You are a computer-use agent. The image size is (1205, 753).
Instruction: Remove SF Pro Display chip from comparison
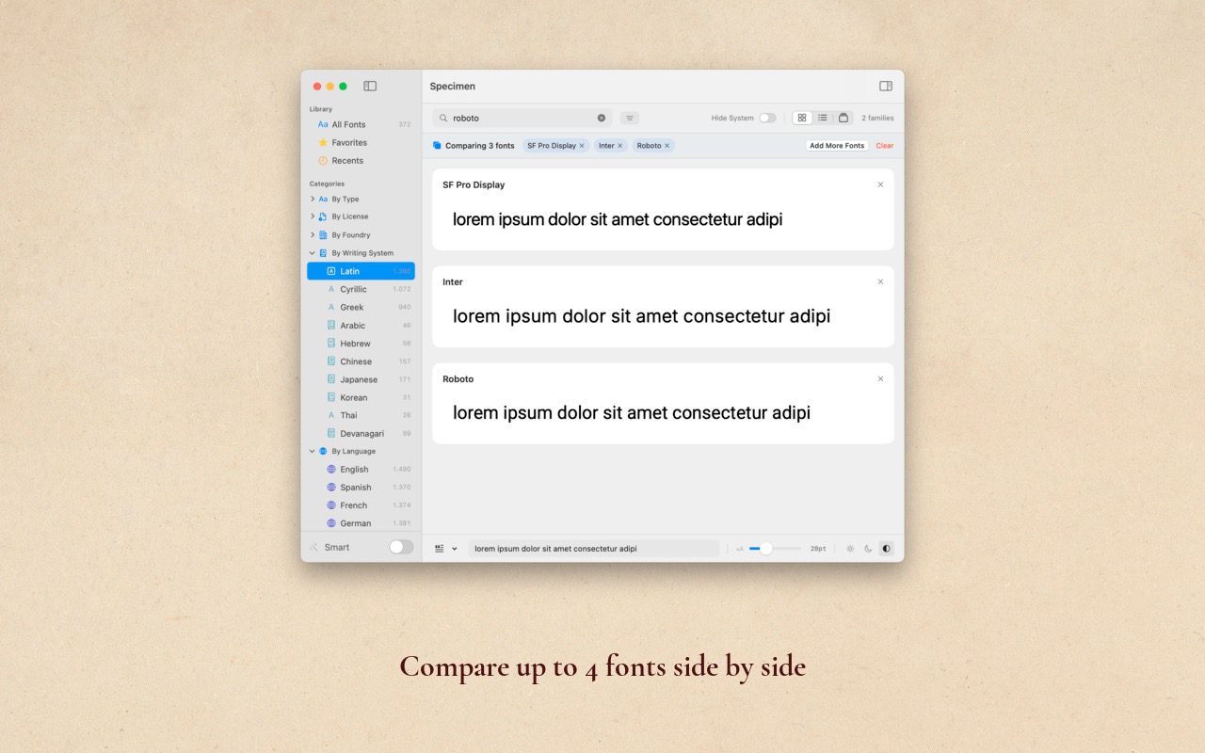pos(582,146)
